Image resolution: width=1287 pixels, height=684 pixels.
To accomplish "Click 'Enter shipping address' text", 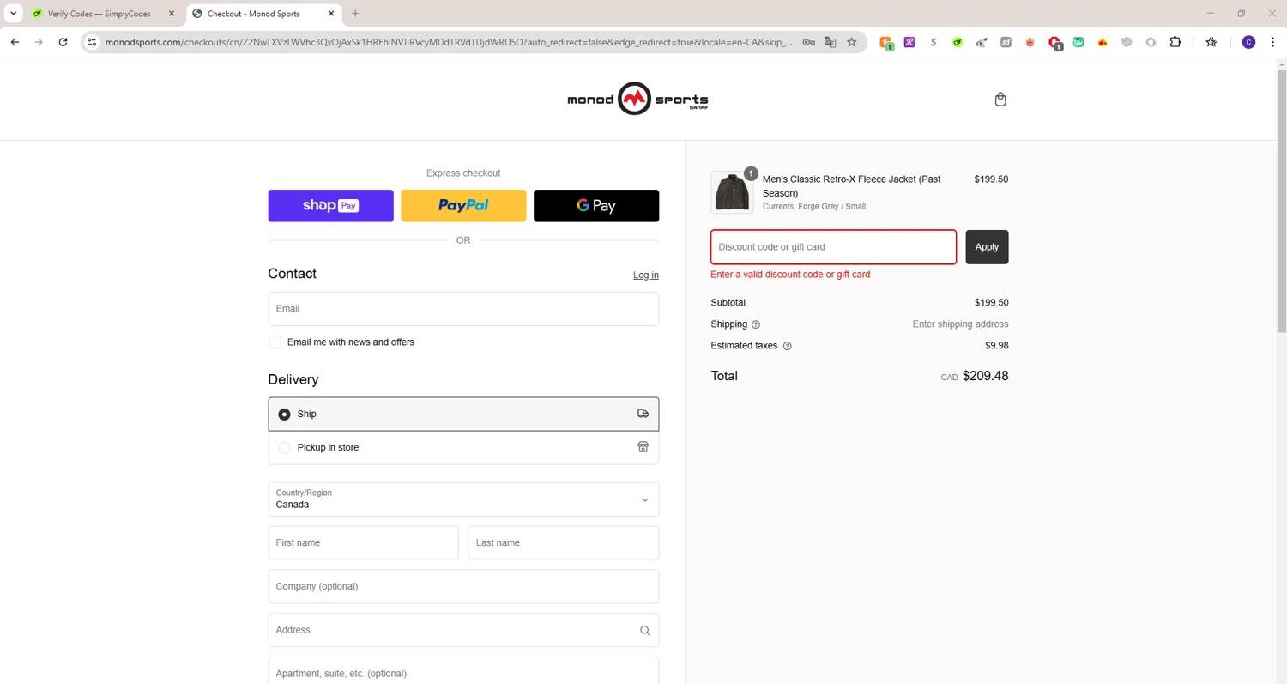I will [960, 324].
